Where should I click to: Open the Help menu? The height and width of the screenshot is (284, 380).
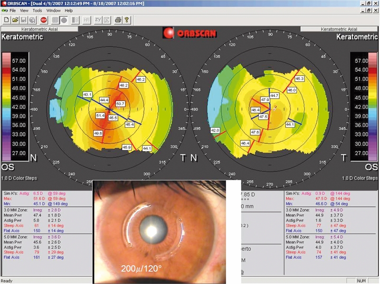coord(69,10)
